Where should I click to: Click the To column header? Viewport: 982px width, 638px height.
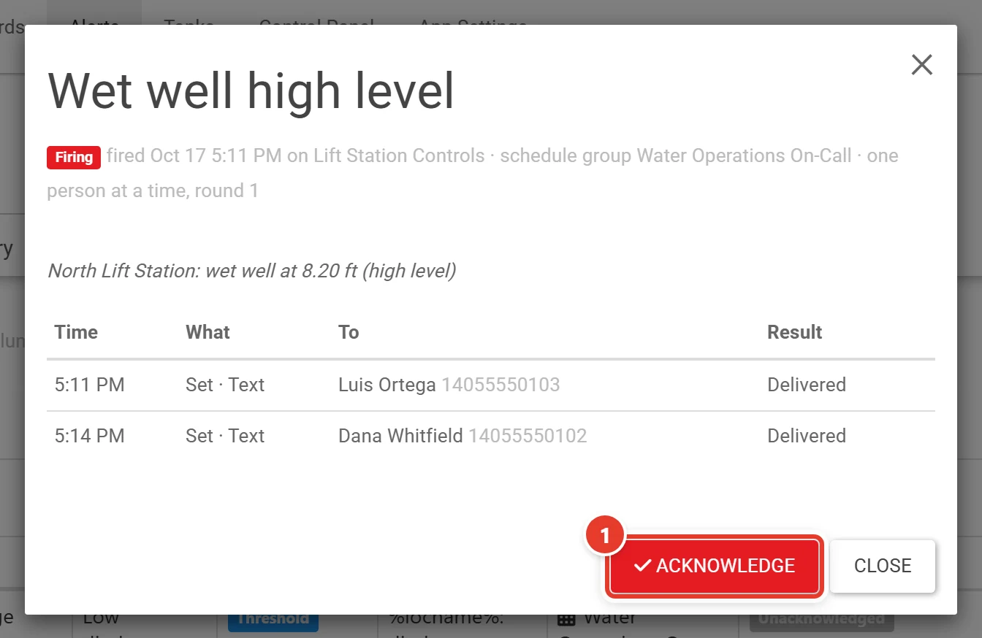point(349,332)
